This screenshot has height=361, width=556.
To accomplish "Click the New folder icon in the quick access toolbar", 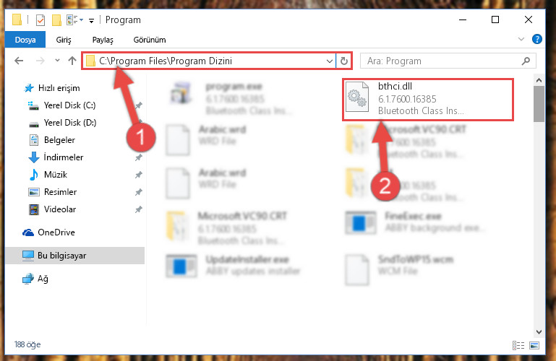I will tap(56, 20).
